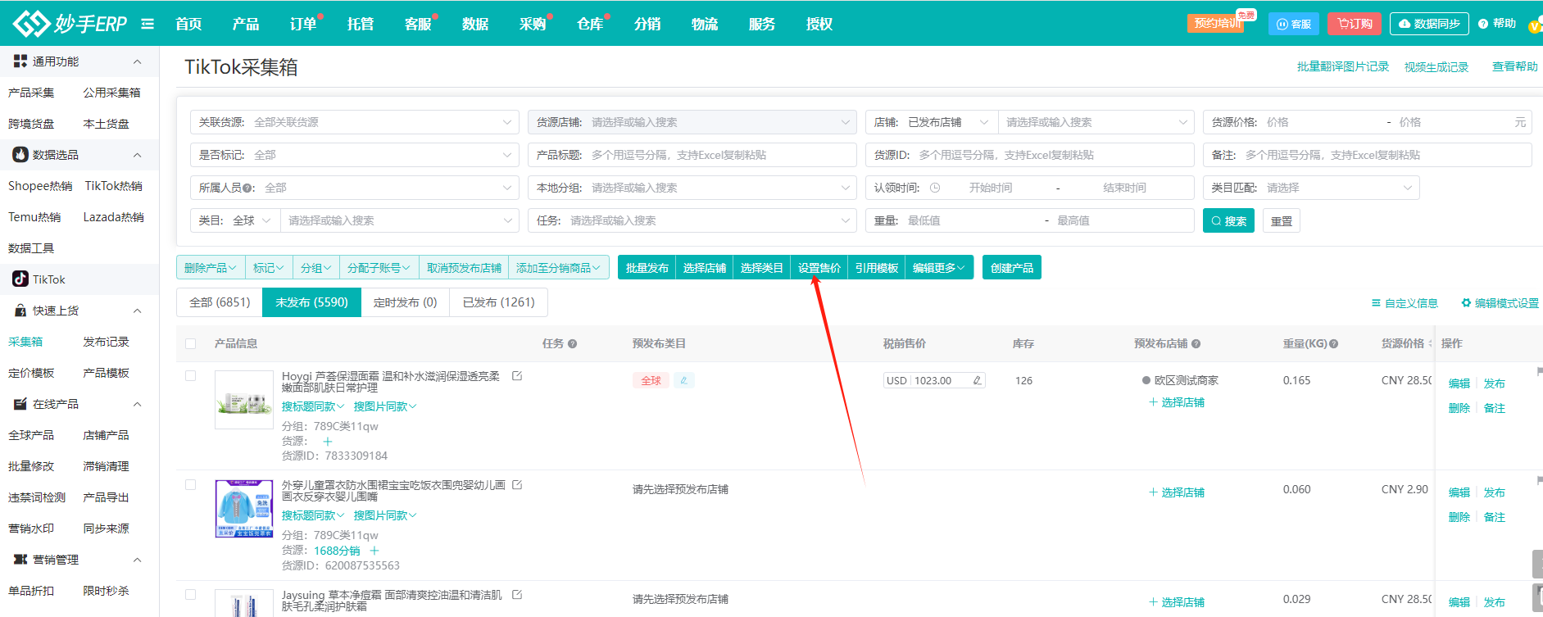Switch to the 全部 (6851) tab
The image size is (1543, 617).
click(x=220, y=302)
